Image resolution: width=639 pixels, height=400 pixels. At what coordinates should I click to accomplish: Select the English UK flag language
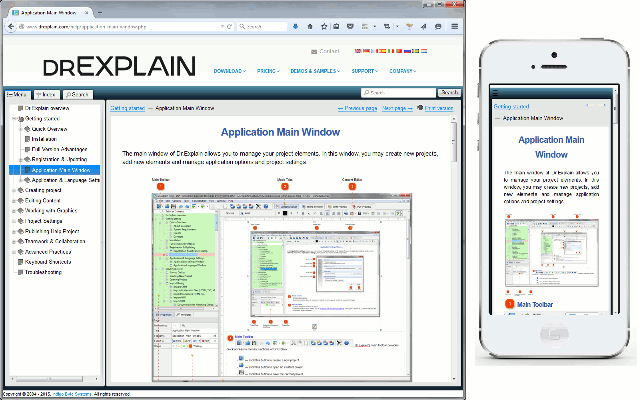[358, 51]
